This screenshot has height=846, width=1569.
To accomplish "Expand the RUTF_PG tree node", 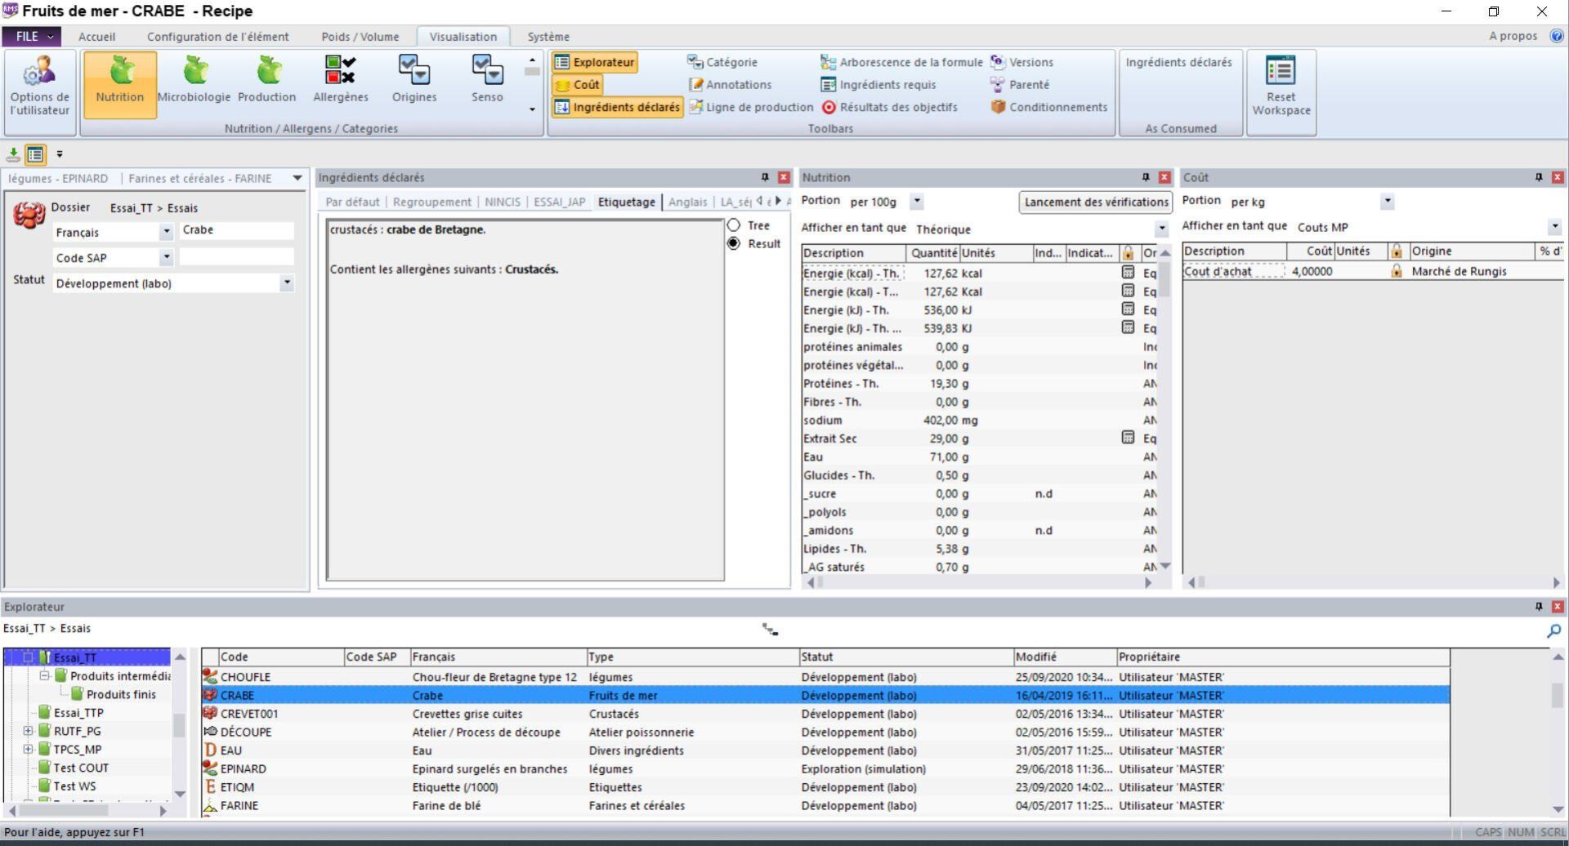I will point(28,730).
